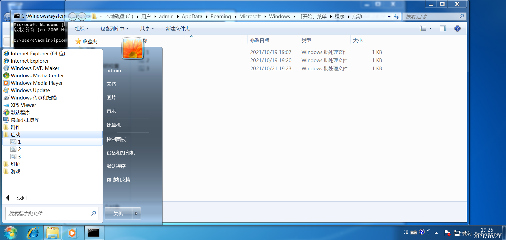The width and height of the screenshot is (506, 240).
Task: Navigate to Roaming in breadcrumb path
Action: pyautogui.click(x=221, y=17)
